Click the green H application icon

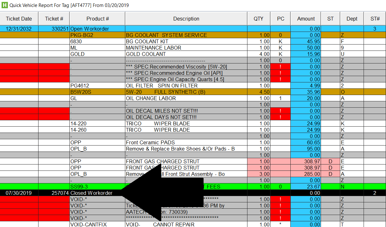click(4, 5)
